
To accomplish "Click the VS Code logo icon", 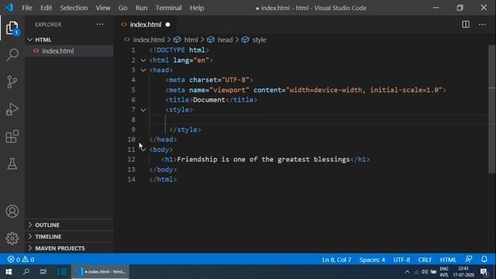I will [x=9, y=8].
